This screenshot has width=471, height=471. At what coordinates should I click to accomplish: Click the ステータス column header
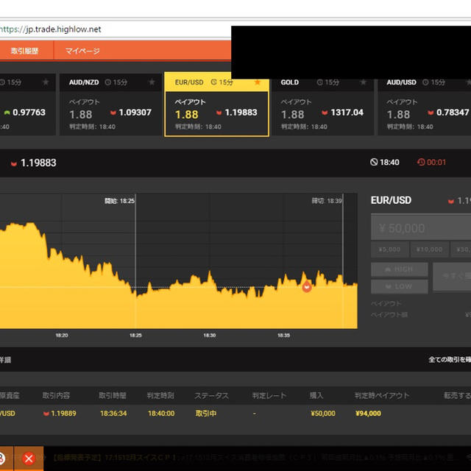(211, 396)
